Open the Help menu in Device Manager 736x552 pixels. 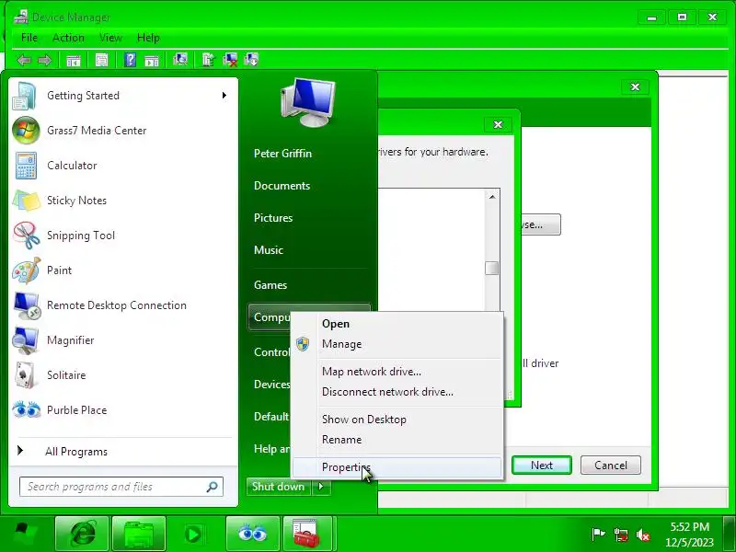148,38
